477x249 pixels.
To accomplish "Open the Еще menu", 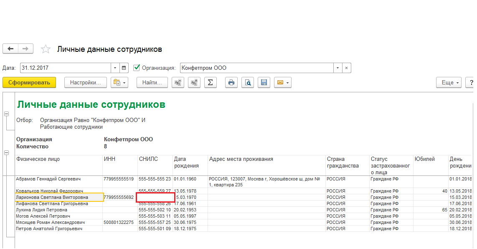I will pos(449,83).
